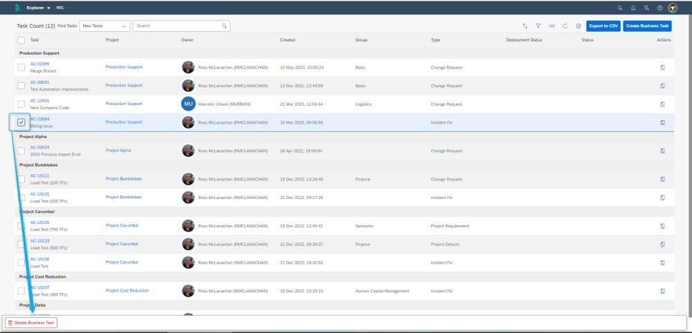This screenshot has height=333, width=692.
Task: Open notifications bell
Action: point(633,8)
